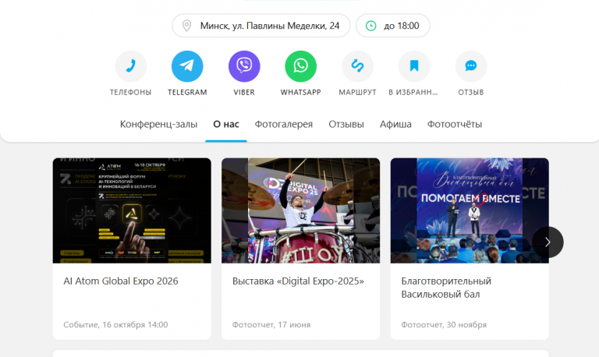Open Благотворительный Васильковый бал title
This screenshot has width=599, height=357.
tap(446, 288)
